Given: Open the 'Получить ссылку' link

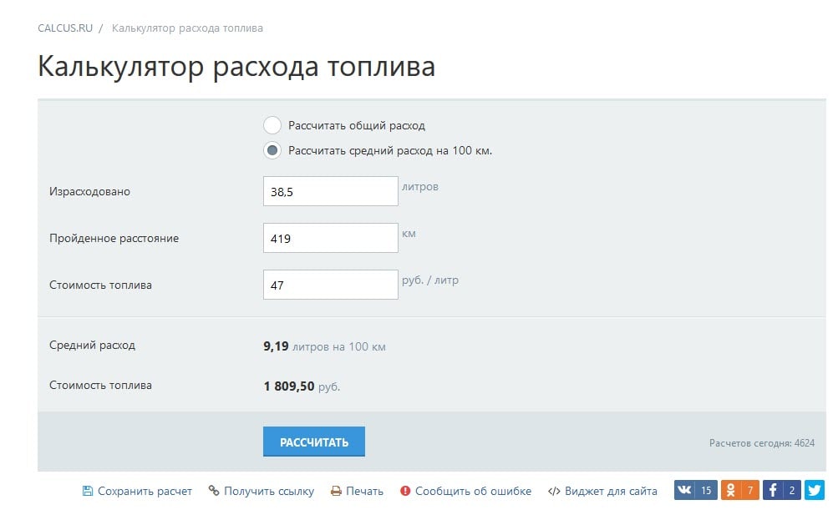Looking at the screenshot, I should (x=269, y=492).
